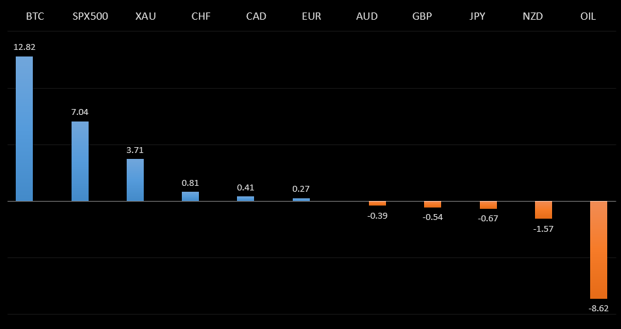
Task: Click the XAU bar in chart
Action: pyautogui.click(x=135, y=180)
